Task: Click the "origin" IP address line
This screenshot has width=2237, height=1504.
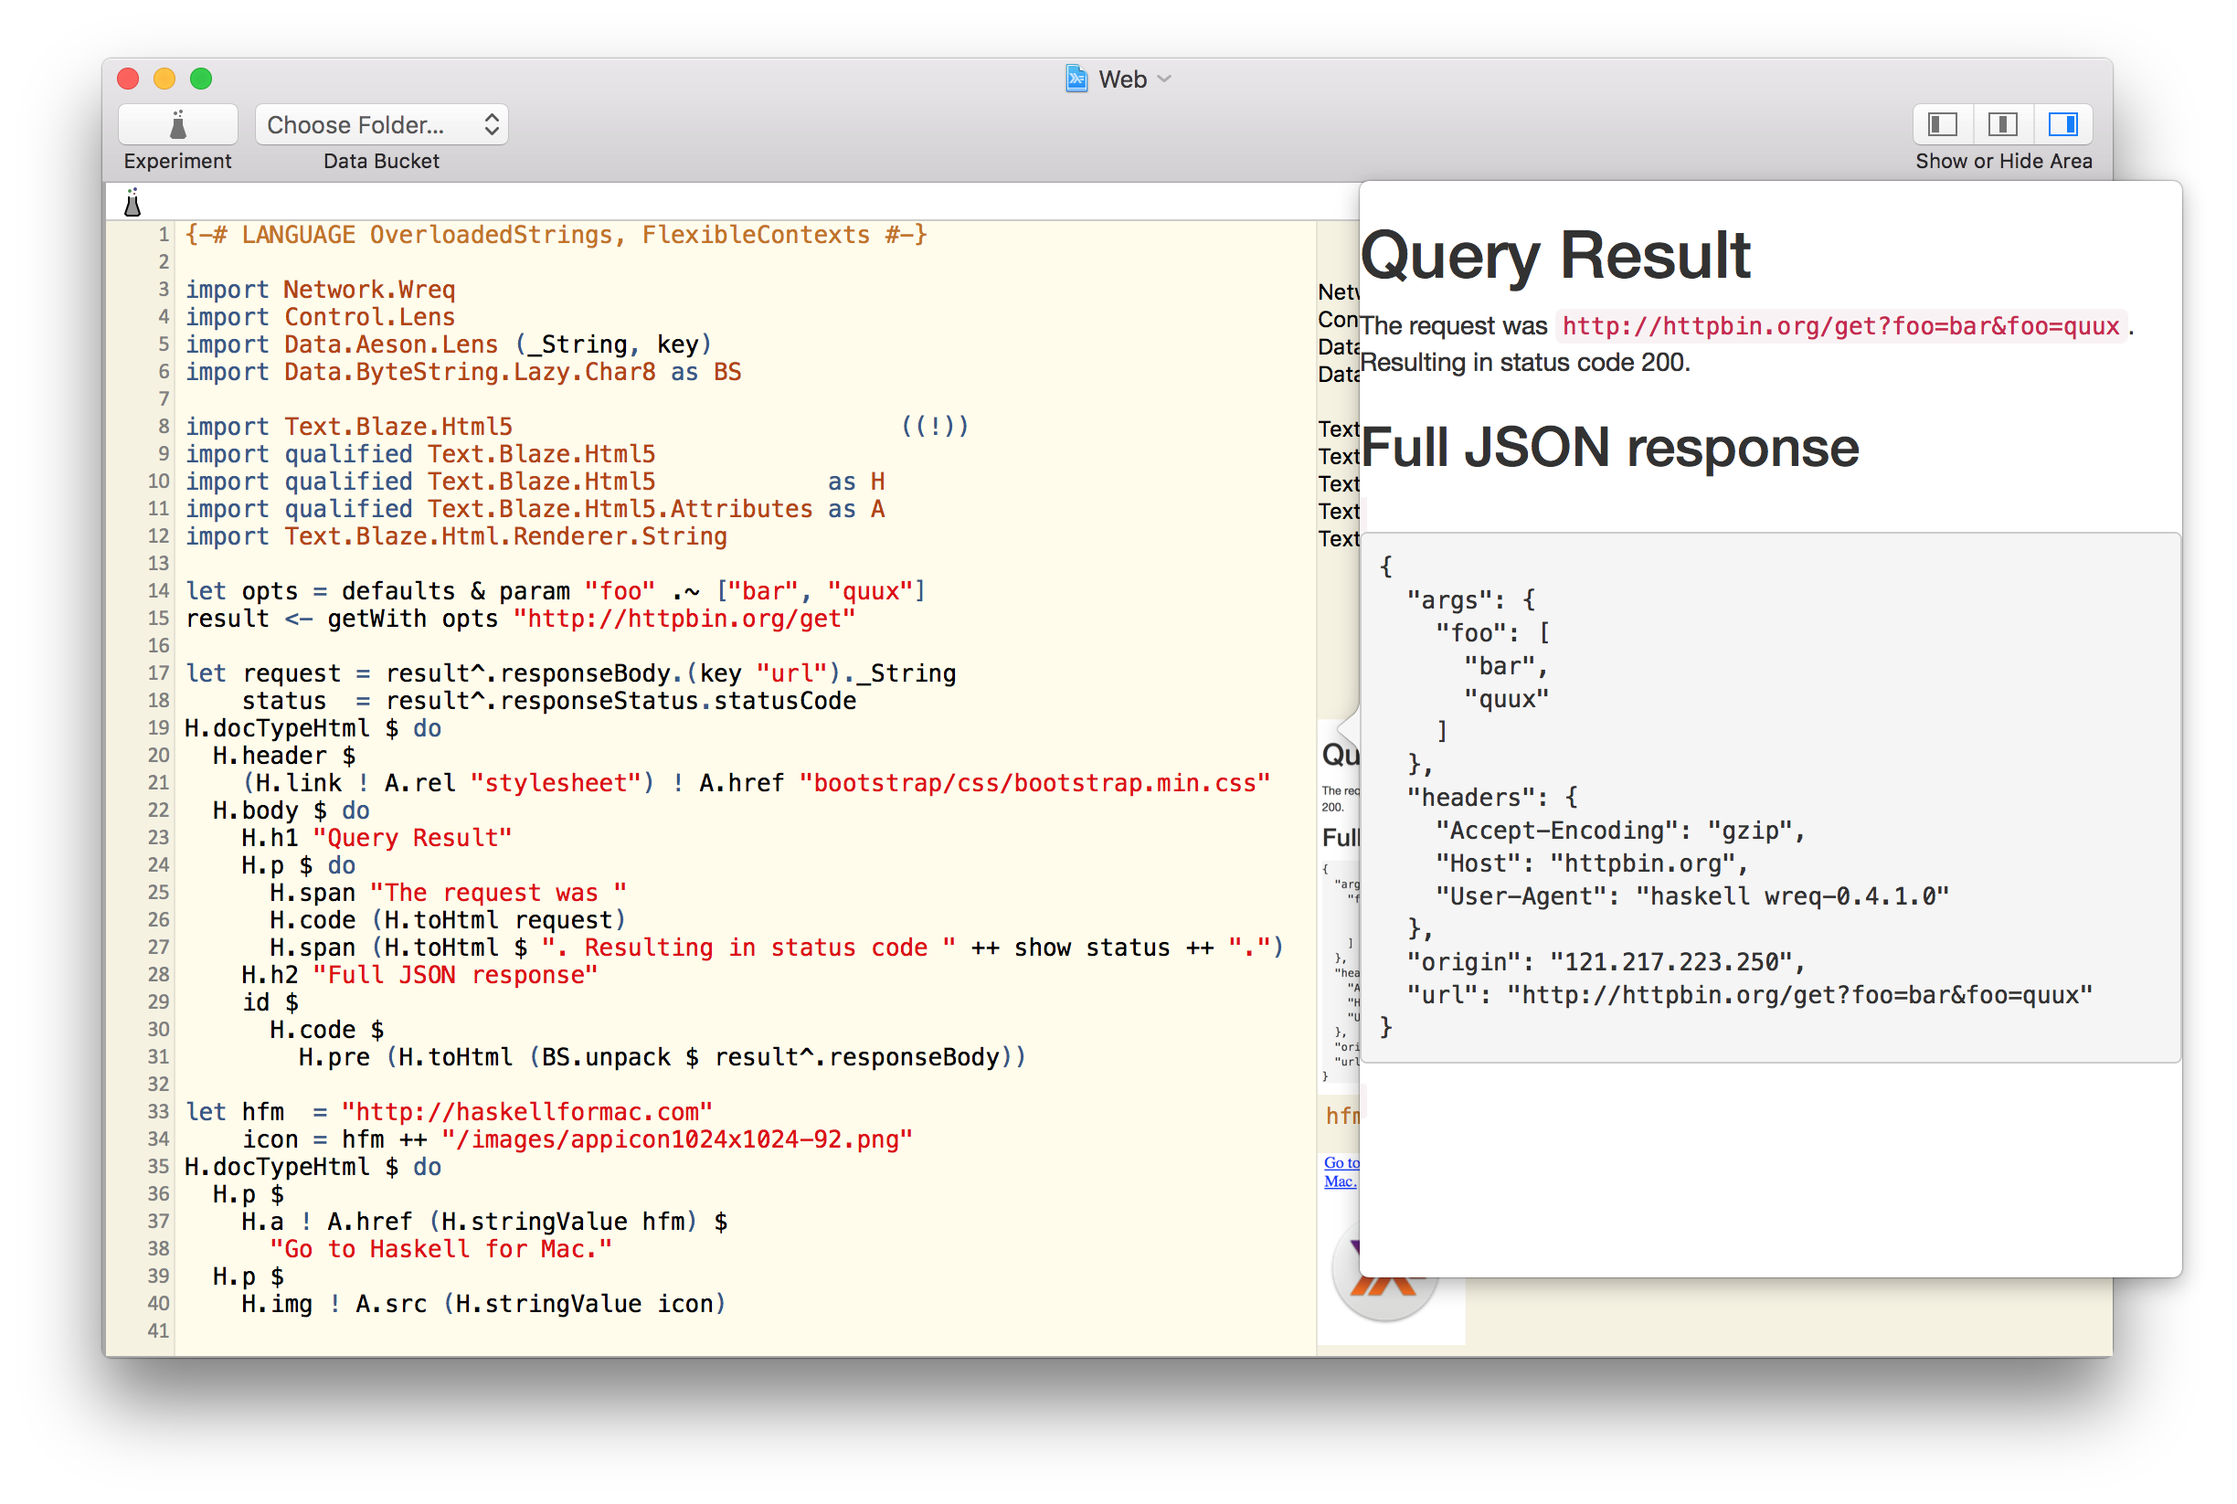Action: tap(1606, 962)
